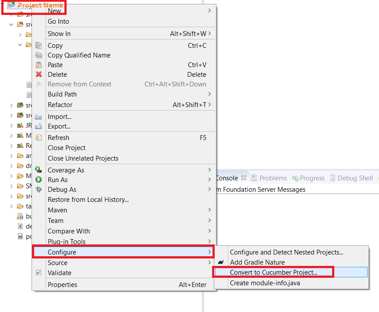
Task: Click the green Run As play icon
Action: tap(39, 179)
